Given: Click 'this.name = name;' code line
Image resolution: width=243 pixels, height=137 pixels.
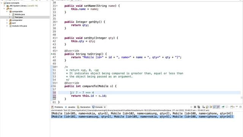Looking at the screenshot, I should tap(85, 9).
